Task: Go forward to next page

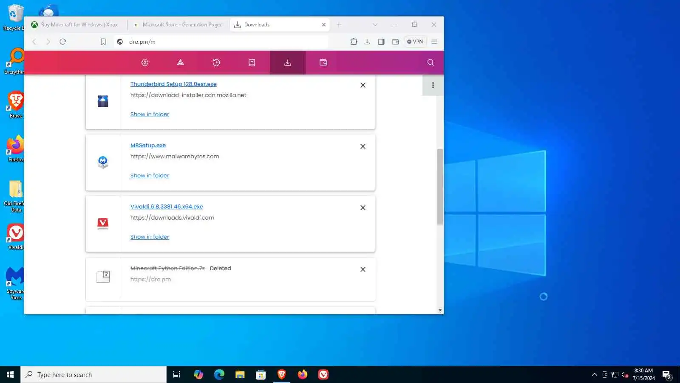Action: point(48,42)
